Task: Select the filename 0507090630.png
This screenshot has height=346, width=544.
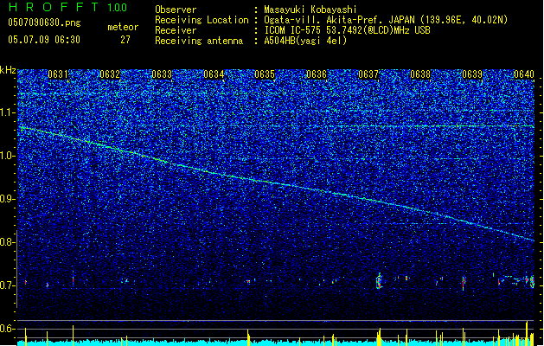Action: (x=44, y=22)
